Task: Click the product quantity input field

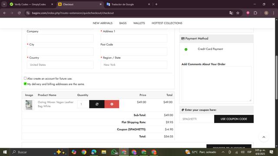Action: pyautogui.click(x=83, y=104)
